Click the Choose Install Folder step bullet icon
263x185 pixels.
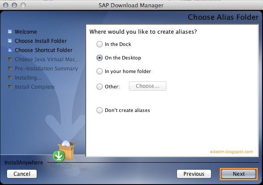pyautogui.click(x=10, y=41)
